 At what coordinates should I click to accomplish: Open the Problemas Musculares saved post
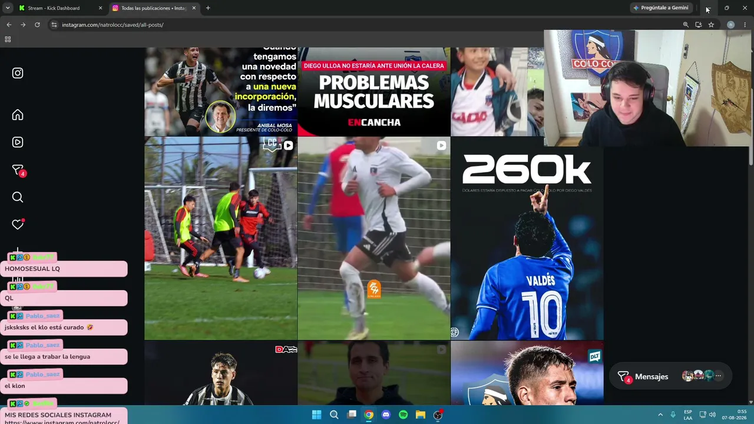pyautogui.click(x=374, y=91)
